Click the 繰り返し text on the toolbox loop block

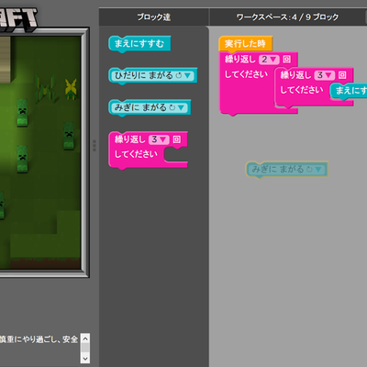[x=130, y=139]
